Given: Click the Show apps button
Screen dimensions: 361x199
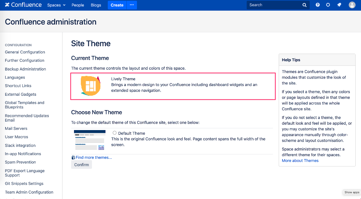Looking at the screenshot, I should [x=352, y=192].
